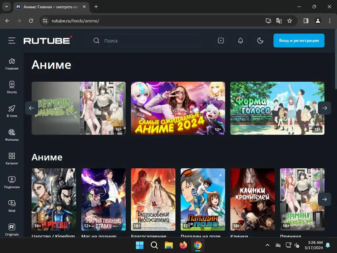The width and height of the screenshot is (337, 253).
Task: Open Клинки хранителей poster
Action: 252,199
